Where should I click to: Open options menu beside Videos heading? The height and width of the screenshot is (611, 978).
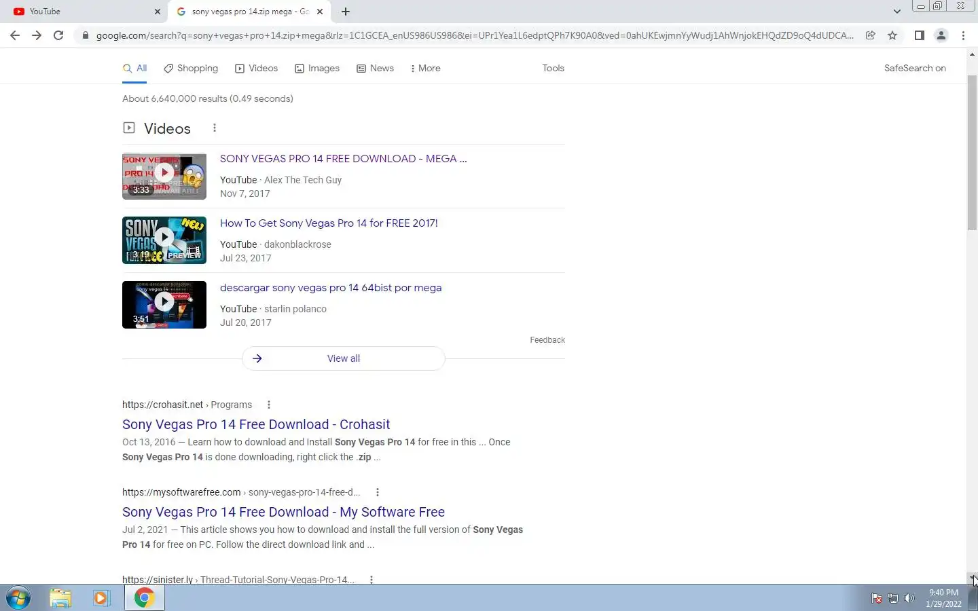tap(215, 128)
